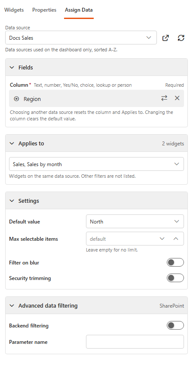193x365 pixels.
Task: Open the Data source dropdown
Action: tap(81, 38)
